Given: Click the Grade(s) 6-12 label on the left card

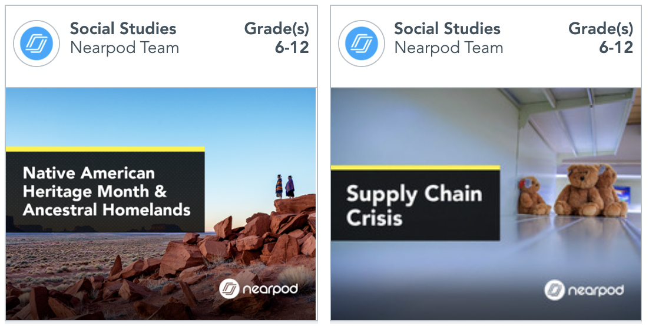Looking at the screenshot, I should coord(277,38).
